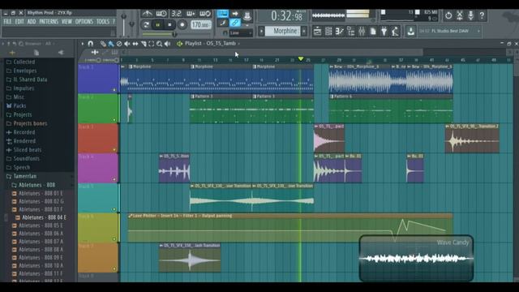Toggle wait for input before playing

(x=161, y=14)
